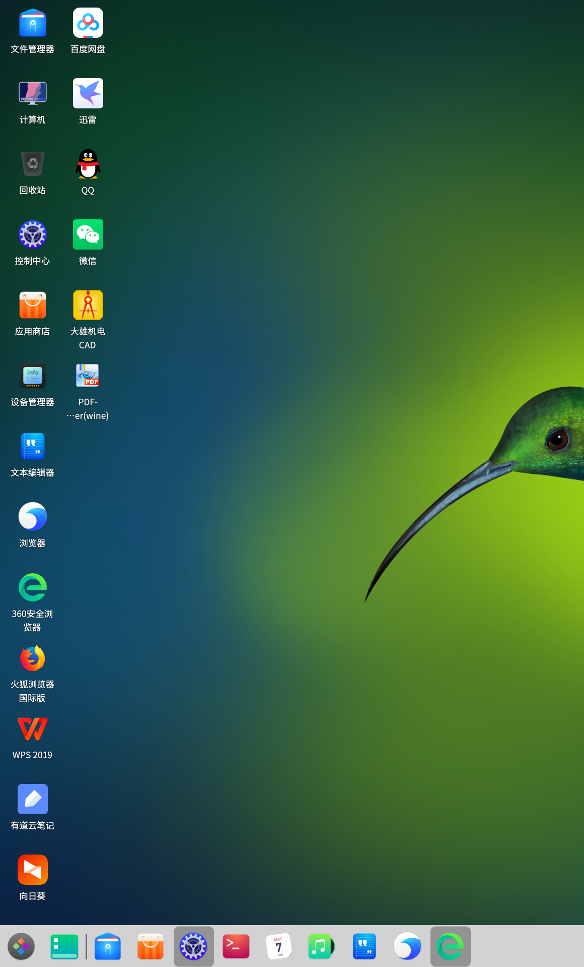The width and height of the screenshot is (584, 967).
Task: Select the 文本编辑器 desktop icon
Action: (x=33, y=446)
